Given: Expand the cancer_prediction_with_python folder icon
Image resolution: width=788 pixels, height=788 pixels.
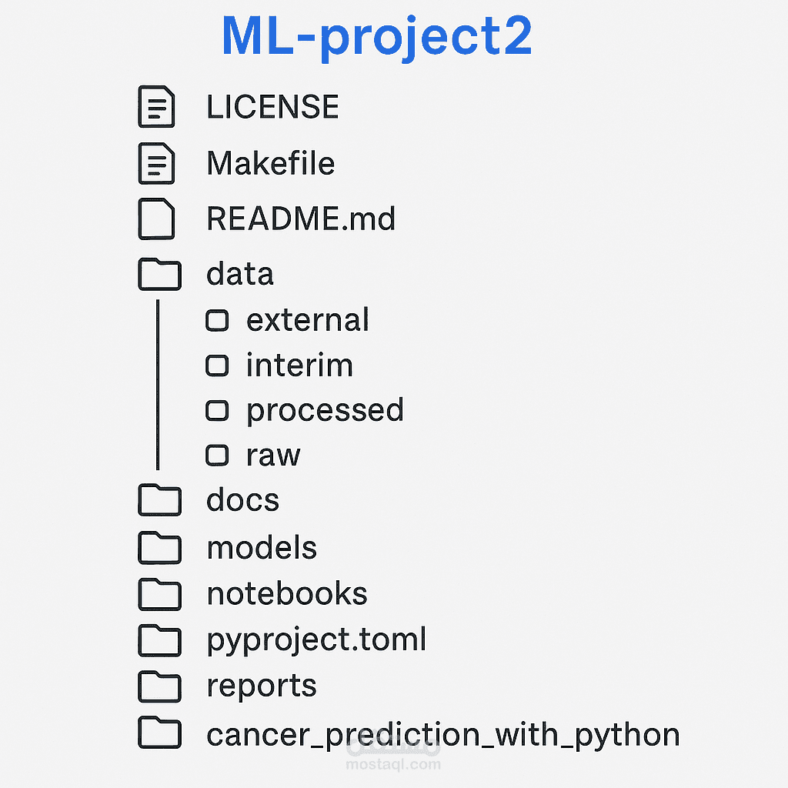Looking at the screenshot, I should tap(159, 733).
